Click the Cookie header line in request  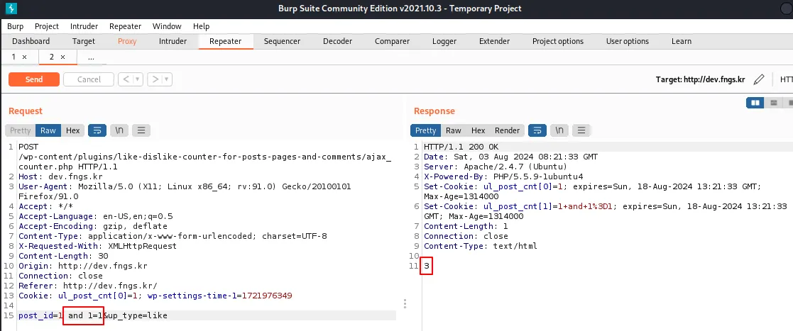pyautogui.click(x=155, y=296)
